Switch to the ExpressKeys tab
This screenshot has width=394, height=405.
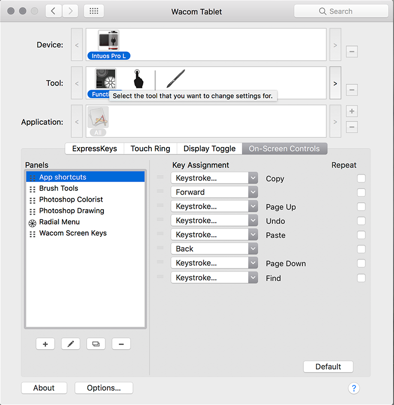click(95, 148)
